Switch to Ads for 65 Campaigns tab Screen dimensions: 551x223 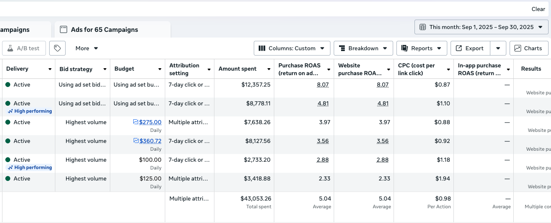click(104, 29)
